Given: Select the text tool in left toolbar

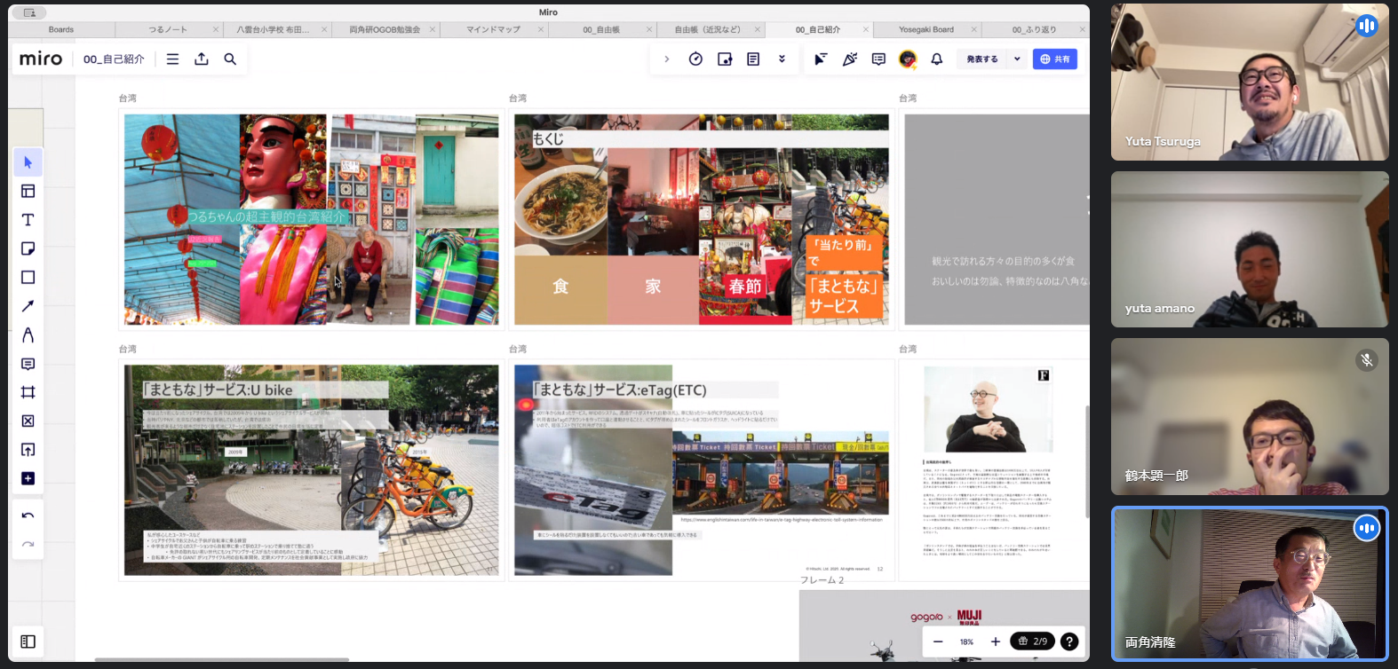Looking at the screenshot, I should (x=28, y=220).
